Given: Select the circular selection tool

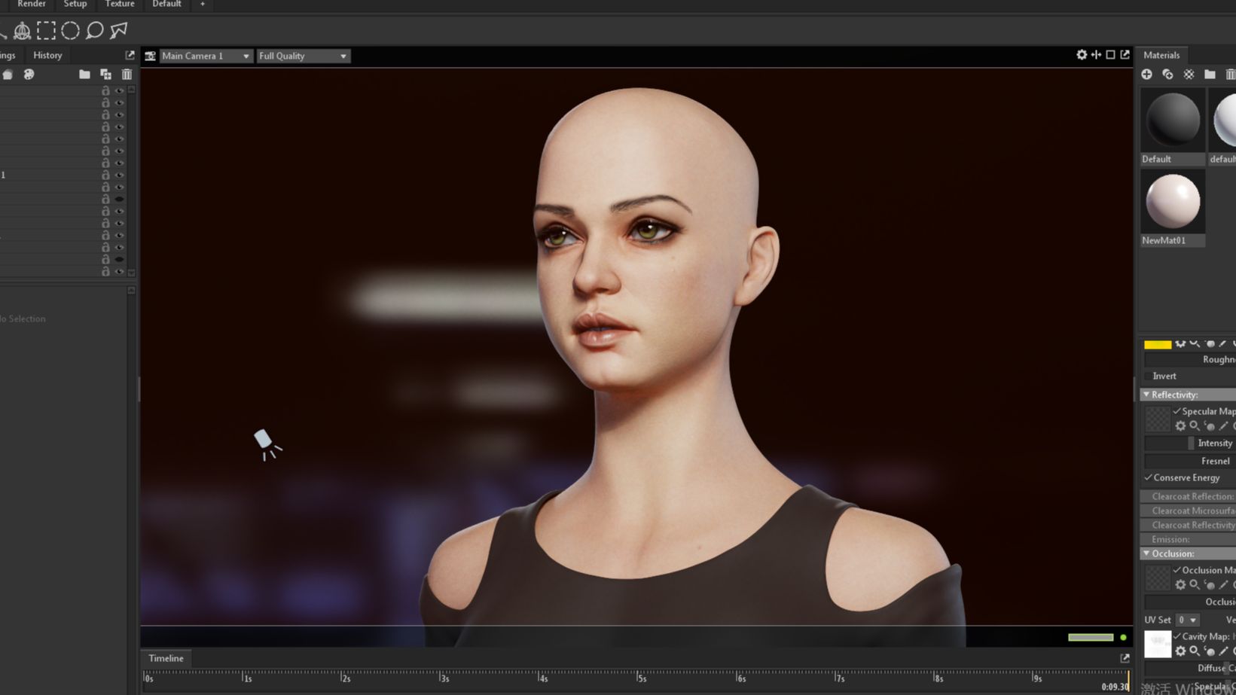Looking at the screenshot, I should point(70,31).
